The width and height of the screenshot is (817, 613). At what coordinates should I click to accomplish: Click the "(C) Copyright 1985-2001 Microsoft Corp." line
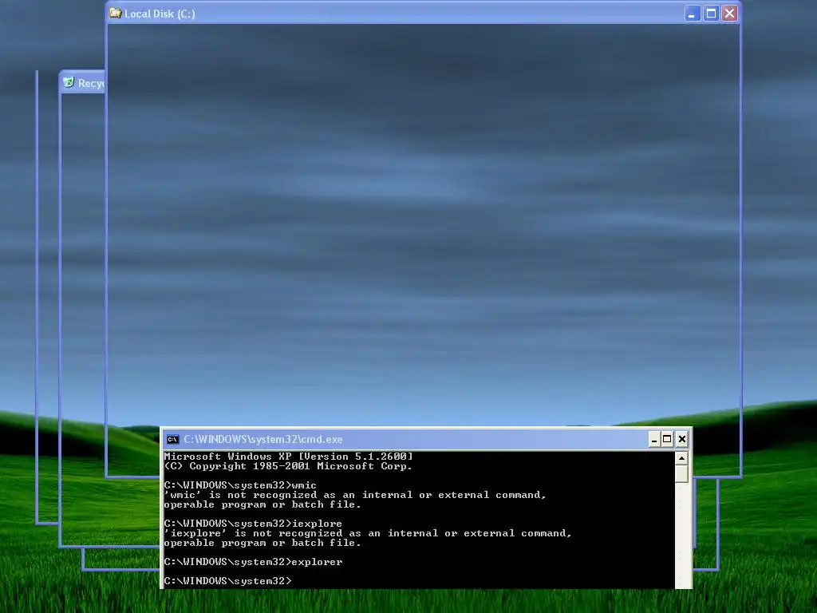click(288, 466)
